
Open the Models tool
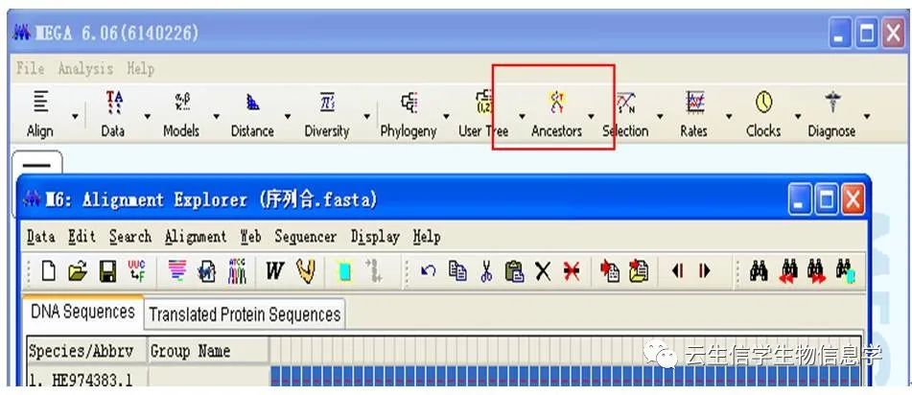click(181, 115)
